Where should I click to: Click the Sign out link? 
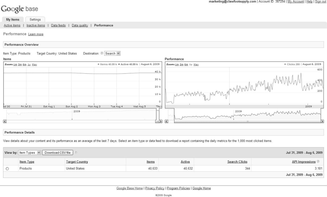click(x=320, y=1)
